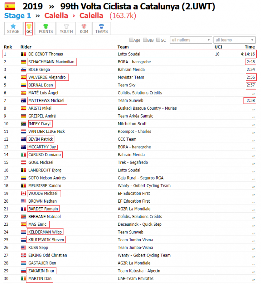
Task: Expand the all nations dropdown
Action: tap(191, 40)
